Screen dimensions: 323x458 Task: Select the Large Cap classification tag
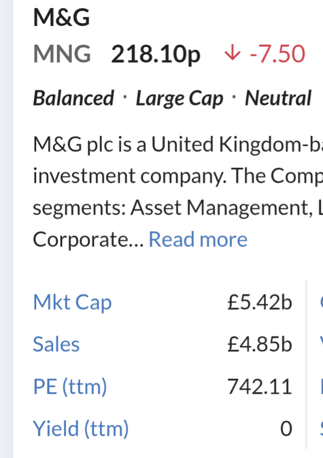[180, 99]
